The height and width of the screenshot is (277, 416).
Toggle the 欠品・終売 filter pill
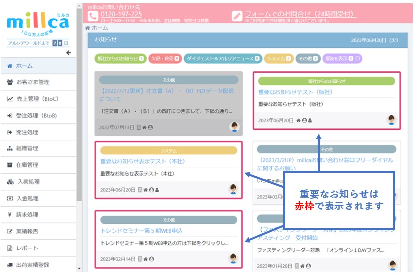[165, 59]
